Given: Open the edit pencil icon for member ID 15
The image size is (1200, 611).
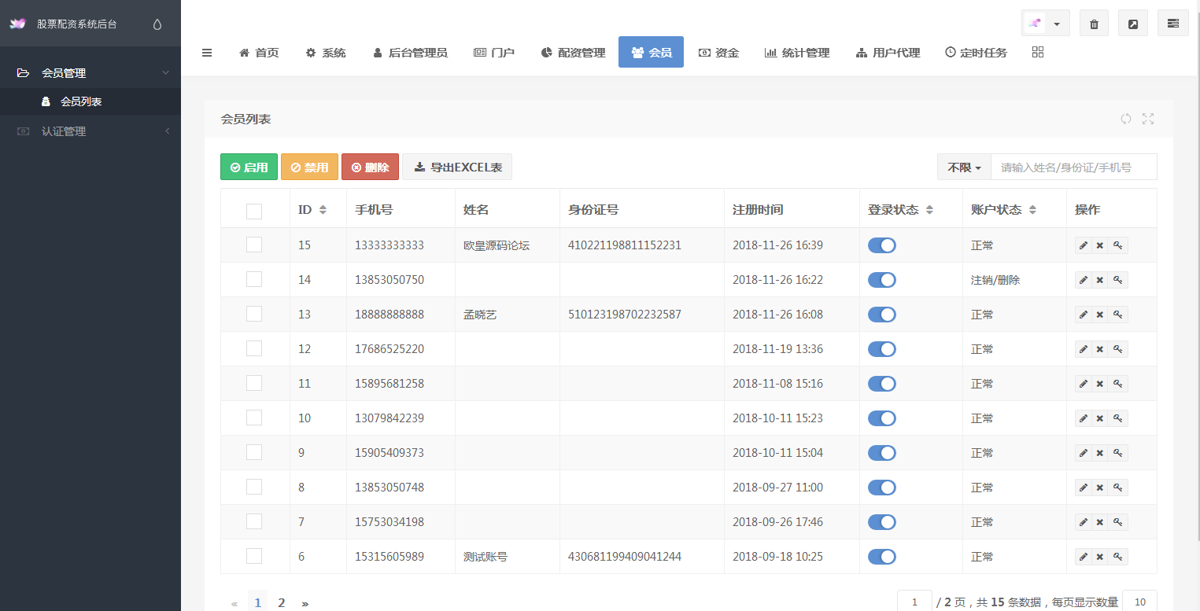Looking at the screenshot, I should point(1083,245).
